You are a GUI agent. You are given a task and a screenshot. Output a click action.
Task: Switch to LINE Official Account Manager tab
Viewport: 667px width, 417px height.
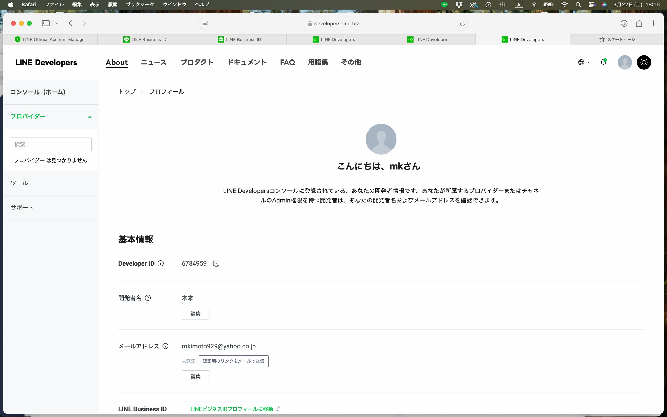coord(50,39)
